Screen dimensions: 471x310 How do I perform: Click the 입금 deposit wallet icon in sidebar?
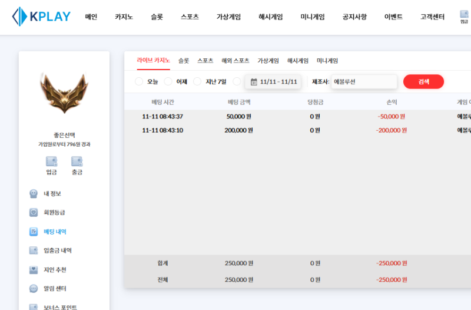51,161
